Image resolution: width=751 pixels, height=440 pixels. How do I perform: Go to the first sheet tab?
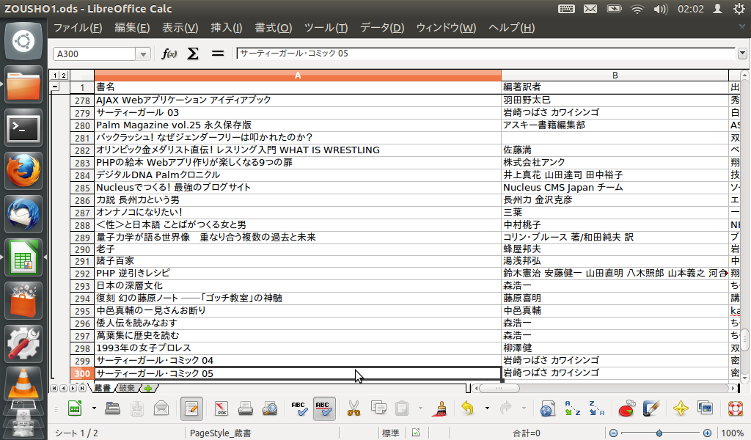pos(54,388)
